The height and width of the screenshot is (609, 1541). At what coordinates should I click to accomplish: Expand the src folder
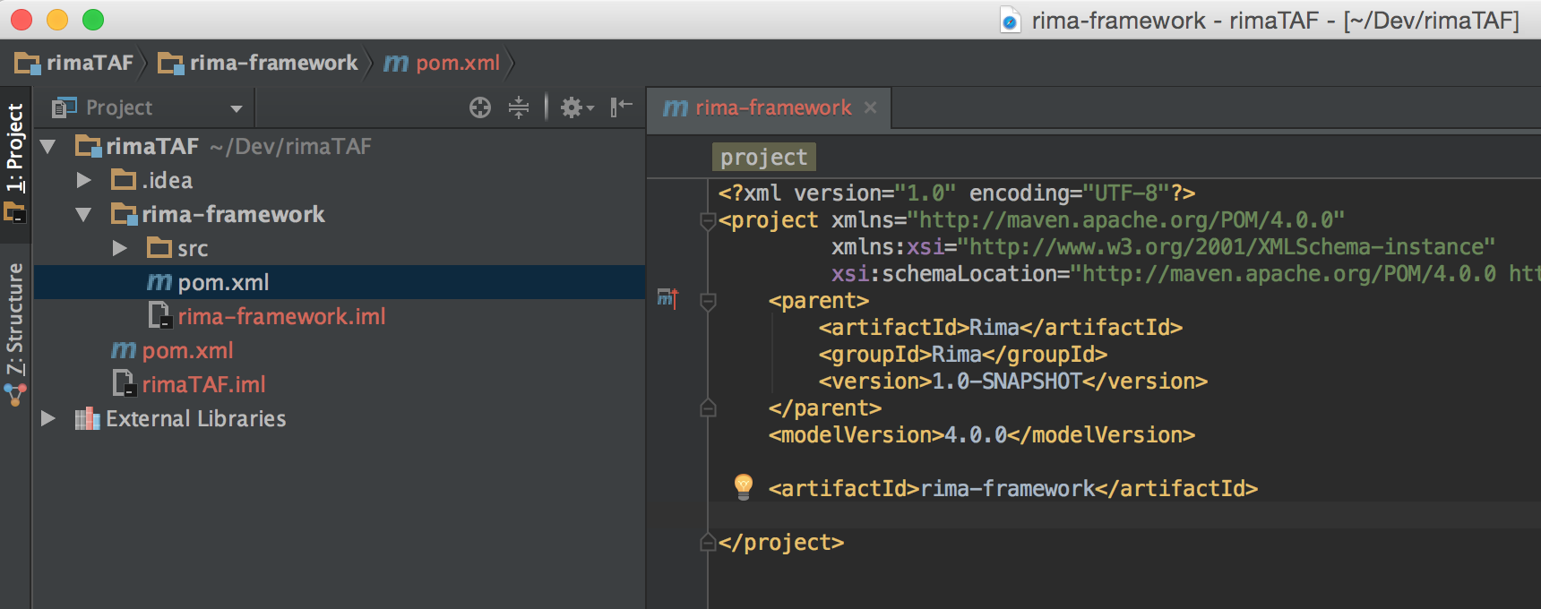point(120,248)
